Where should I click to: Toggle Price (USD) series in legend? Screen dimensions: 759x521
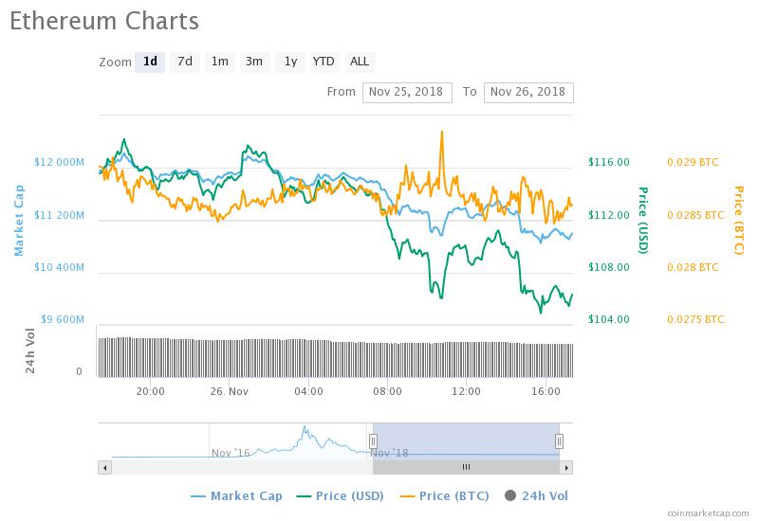(341, 495)
